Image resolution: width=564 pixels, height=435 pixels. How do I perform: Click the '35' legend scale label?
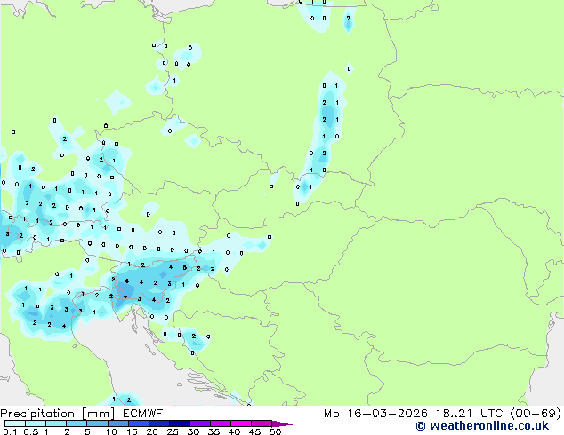click(x=214, y=431)
